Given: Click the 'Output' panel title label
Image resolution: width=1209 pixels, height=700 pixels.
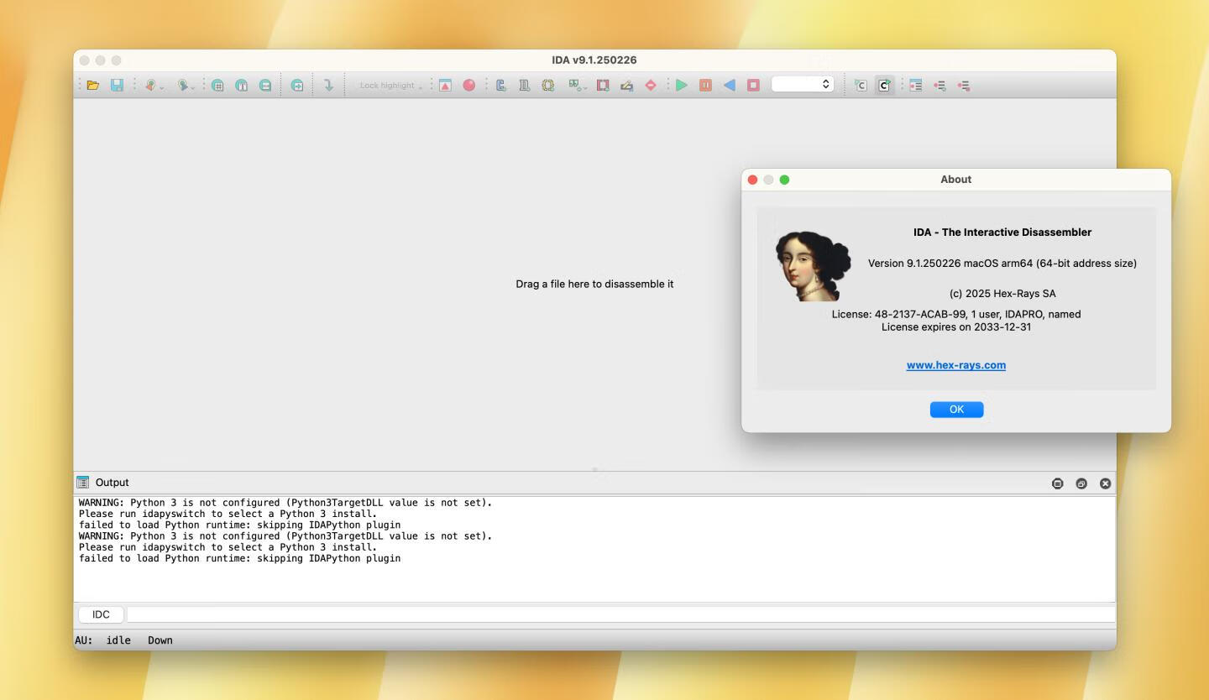Looking at the screenshot, I should click(x=113, y=483).
